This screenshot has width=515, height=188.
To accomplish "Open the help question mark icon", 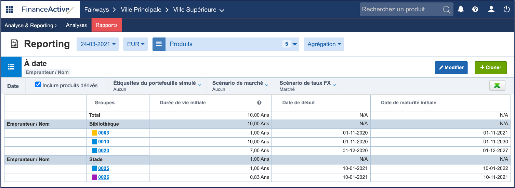I will (475, 10).
